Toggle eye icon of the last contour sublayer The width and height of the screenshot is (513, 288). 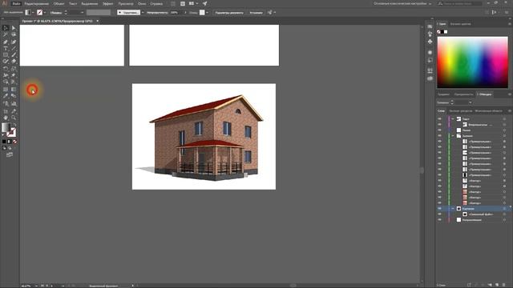pyautogui.click(x=440, y=202)
